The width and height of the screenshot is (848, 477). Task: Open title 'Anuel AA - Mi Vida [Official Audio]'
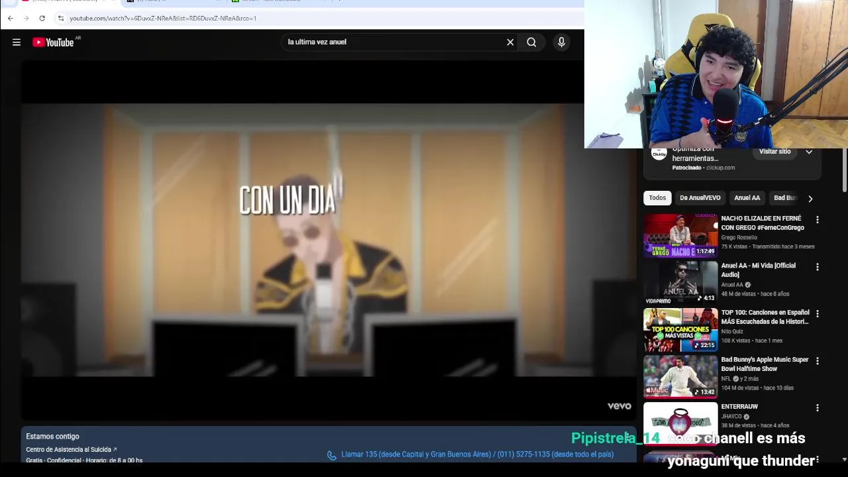coord(759,270)
